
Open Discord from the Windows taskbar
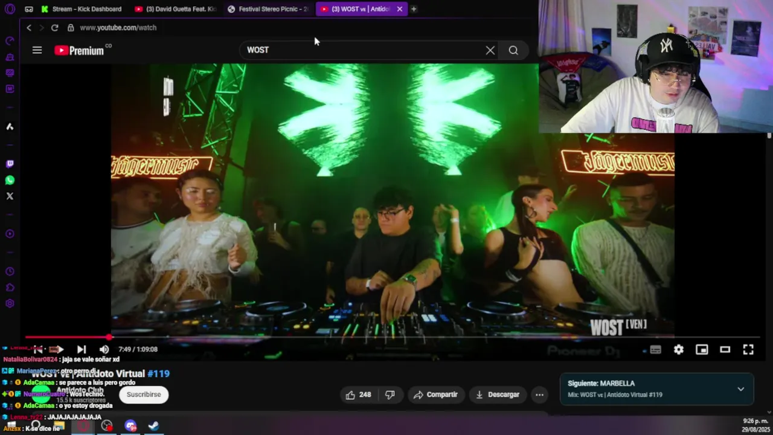click(x=130, y=426)
